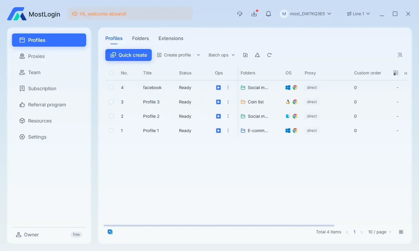Open the downloads icon with red dot
Viewport: 419px width, 251px height.
254,14
